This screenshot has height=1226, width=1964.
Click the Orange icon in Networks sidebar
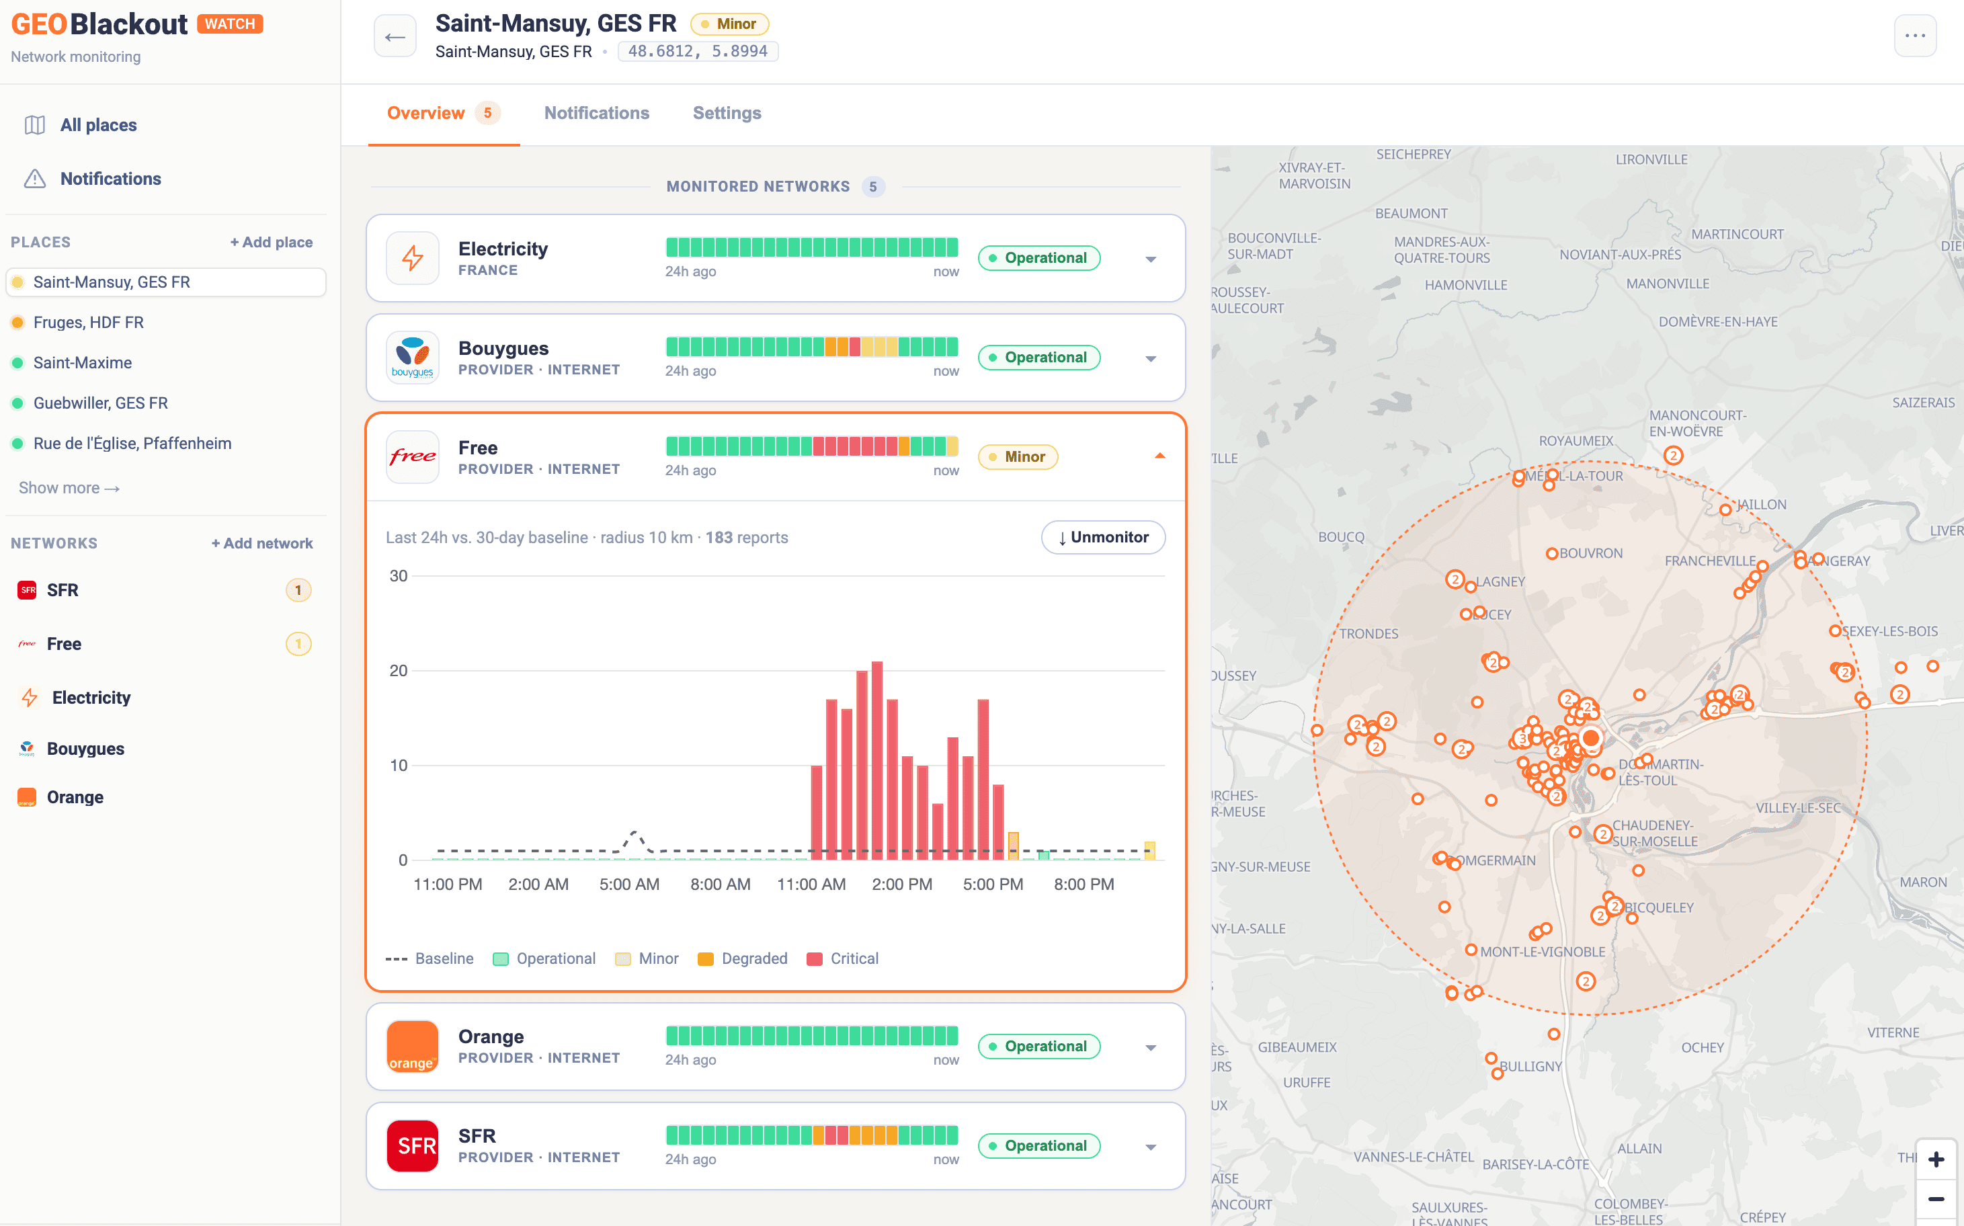coord(28,797)
